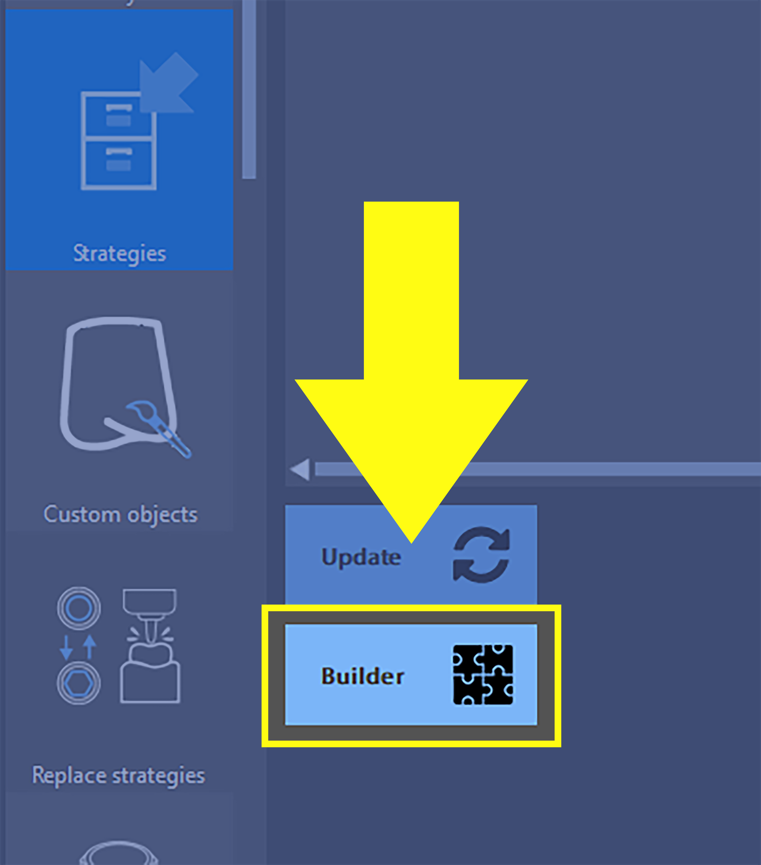The image size is (761, 865).
Task: Launch the highlighted Builder button
Action: [x=411, y=675]
